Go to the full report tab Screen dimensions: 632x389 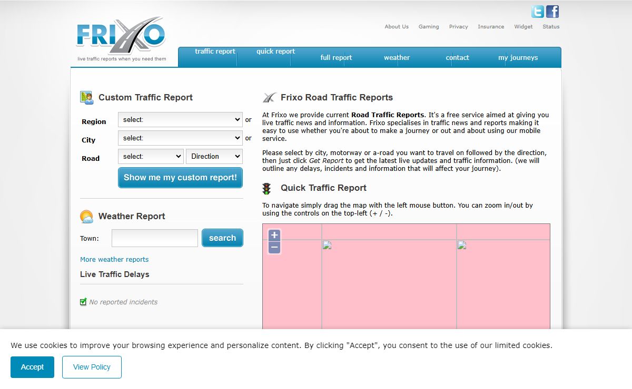[336, 58]
